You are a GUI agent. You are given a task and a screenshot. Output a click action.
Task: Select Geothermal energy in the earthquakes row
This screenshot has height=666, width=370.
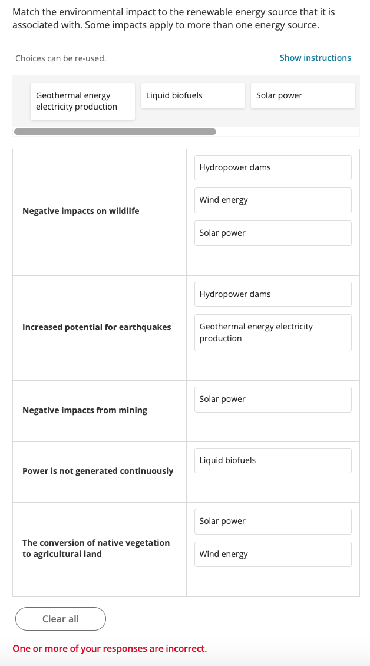[272, 332]
